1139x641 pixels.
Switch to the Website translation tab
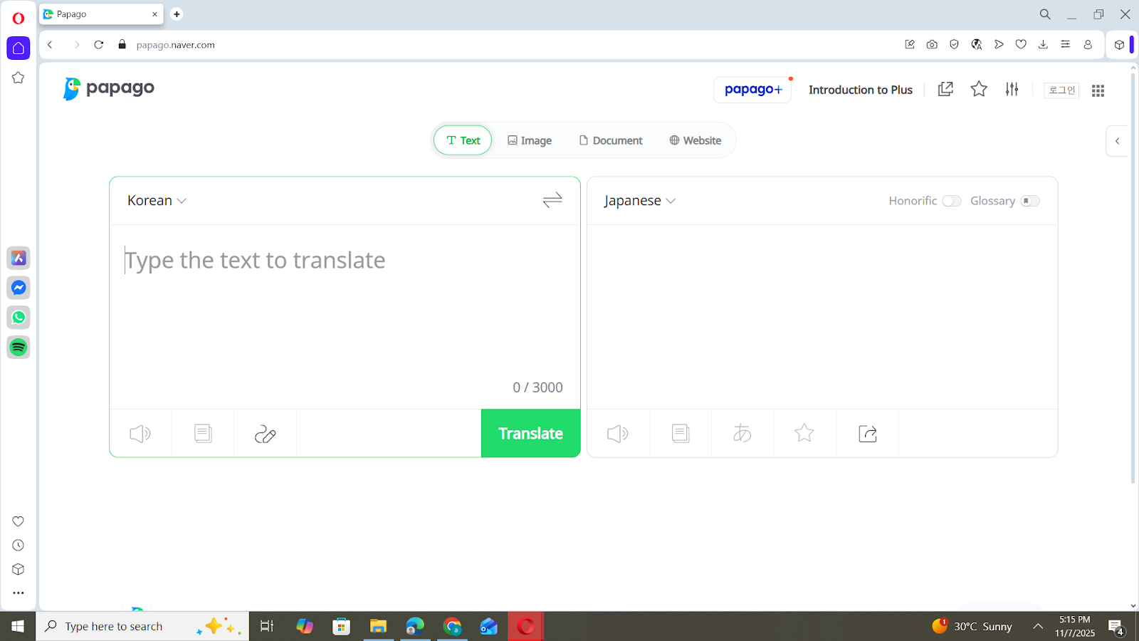pyautogui.click(x=695, y=140)
